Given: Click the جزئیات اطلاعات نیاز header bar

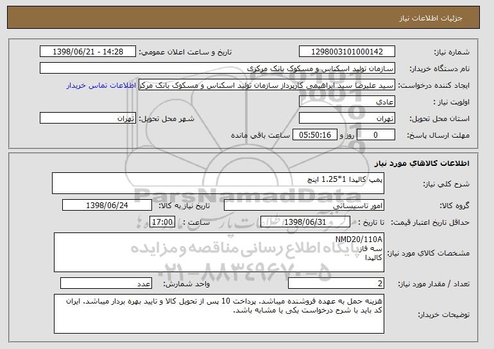Looking at the screenshot, I should (x=243, y=17).
